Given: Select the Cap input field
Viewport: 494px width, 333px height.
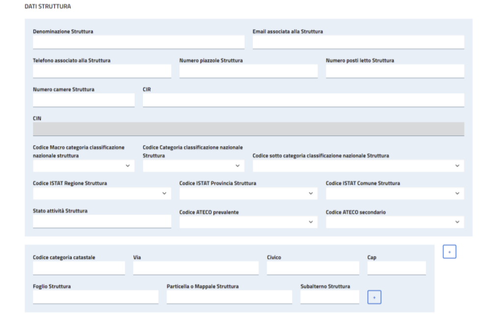Looking at the screenshot, I should pyautogui.click(x=396, y=268).
